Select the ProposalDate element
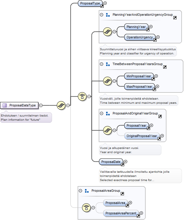This screenshot has width=184, height=220. click(x=111, y=162)
